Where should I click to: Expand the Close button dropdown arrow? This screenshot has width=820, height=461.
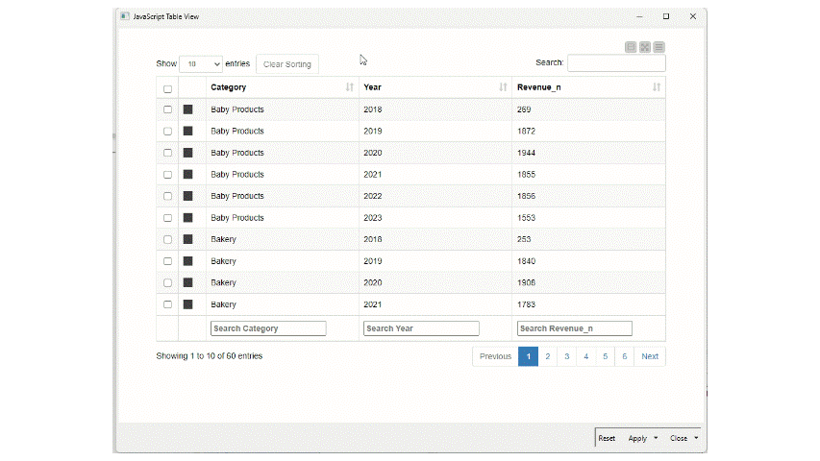click(x=695, y=438)
